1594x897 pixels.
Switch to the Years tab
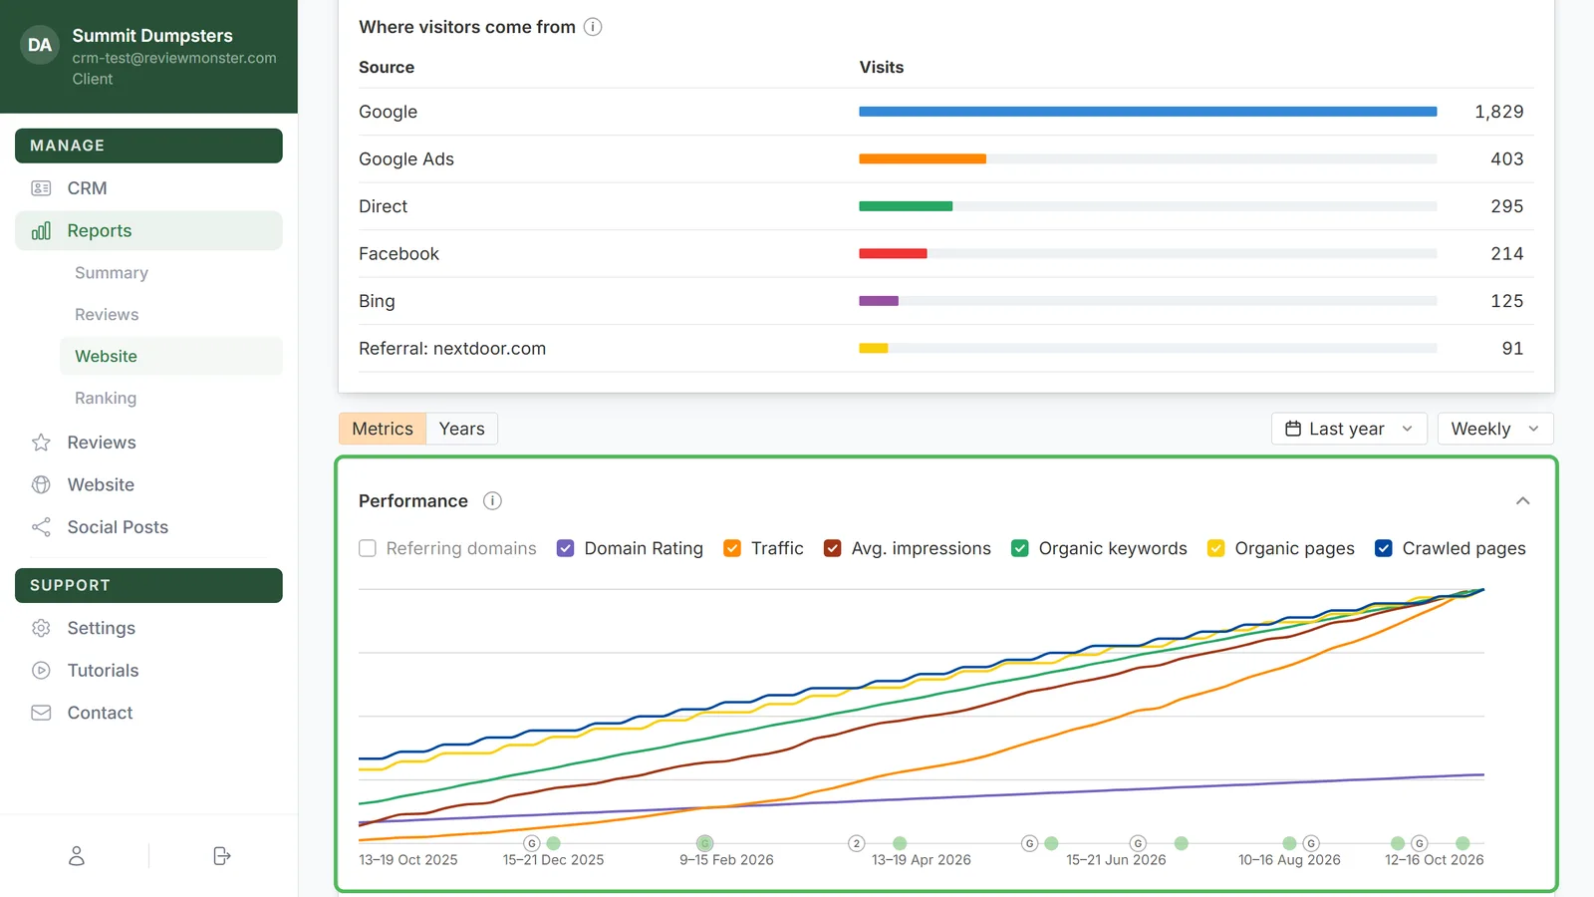462,429
